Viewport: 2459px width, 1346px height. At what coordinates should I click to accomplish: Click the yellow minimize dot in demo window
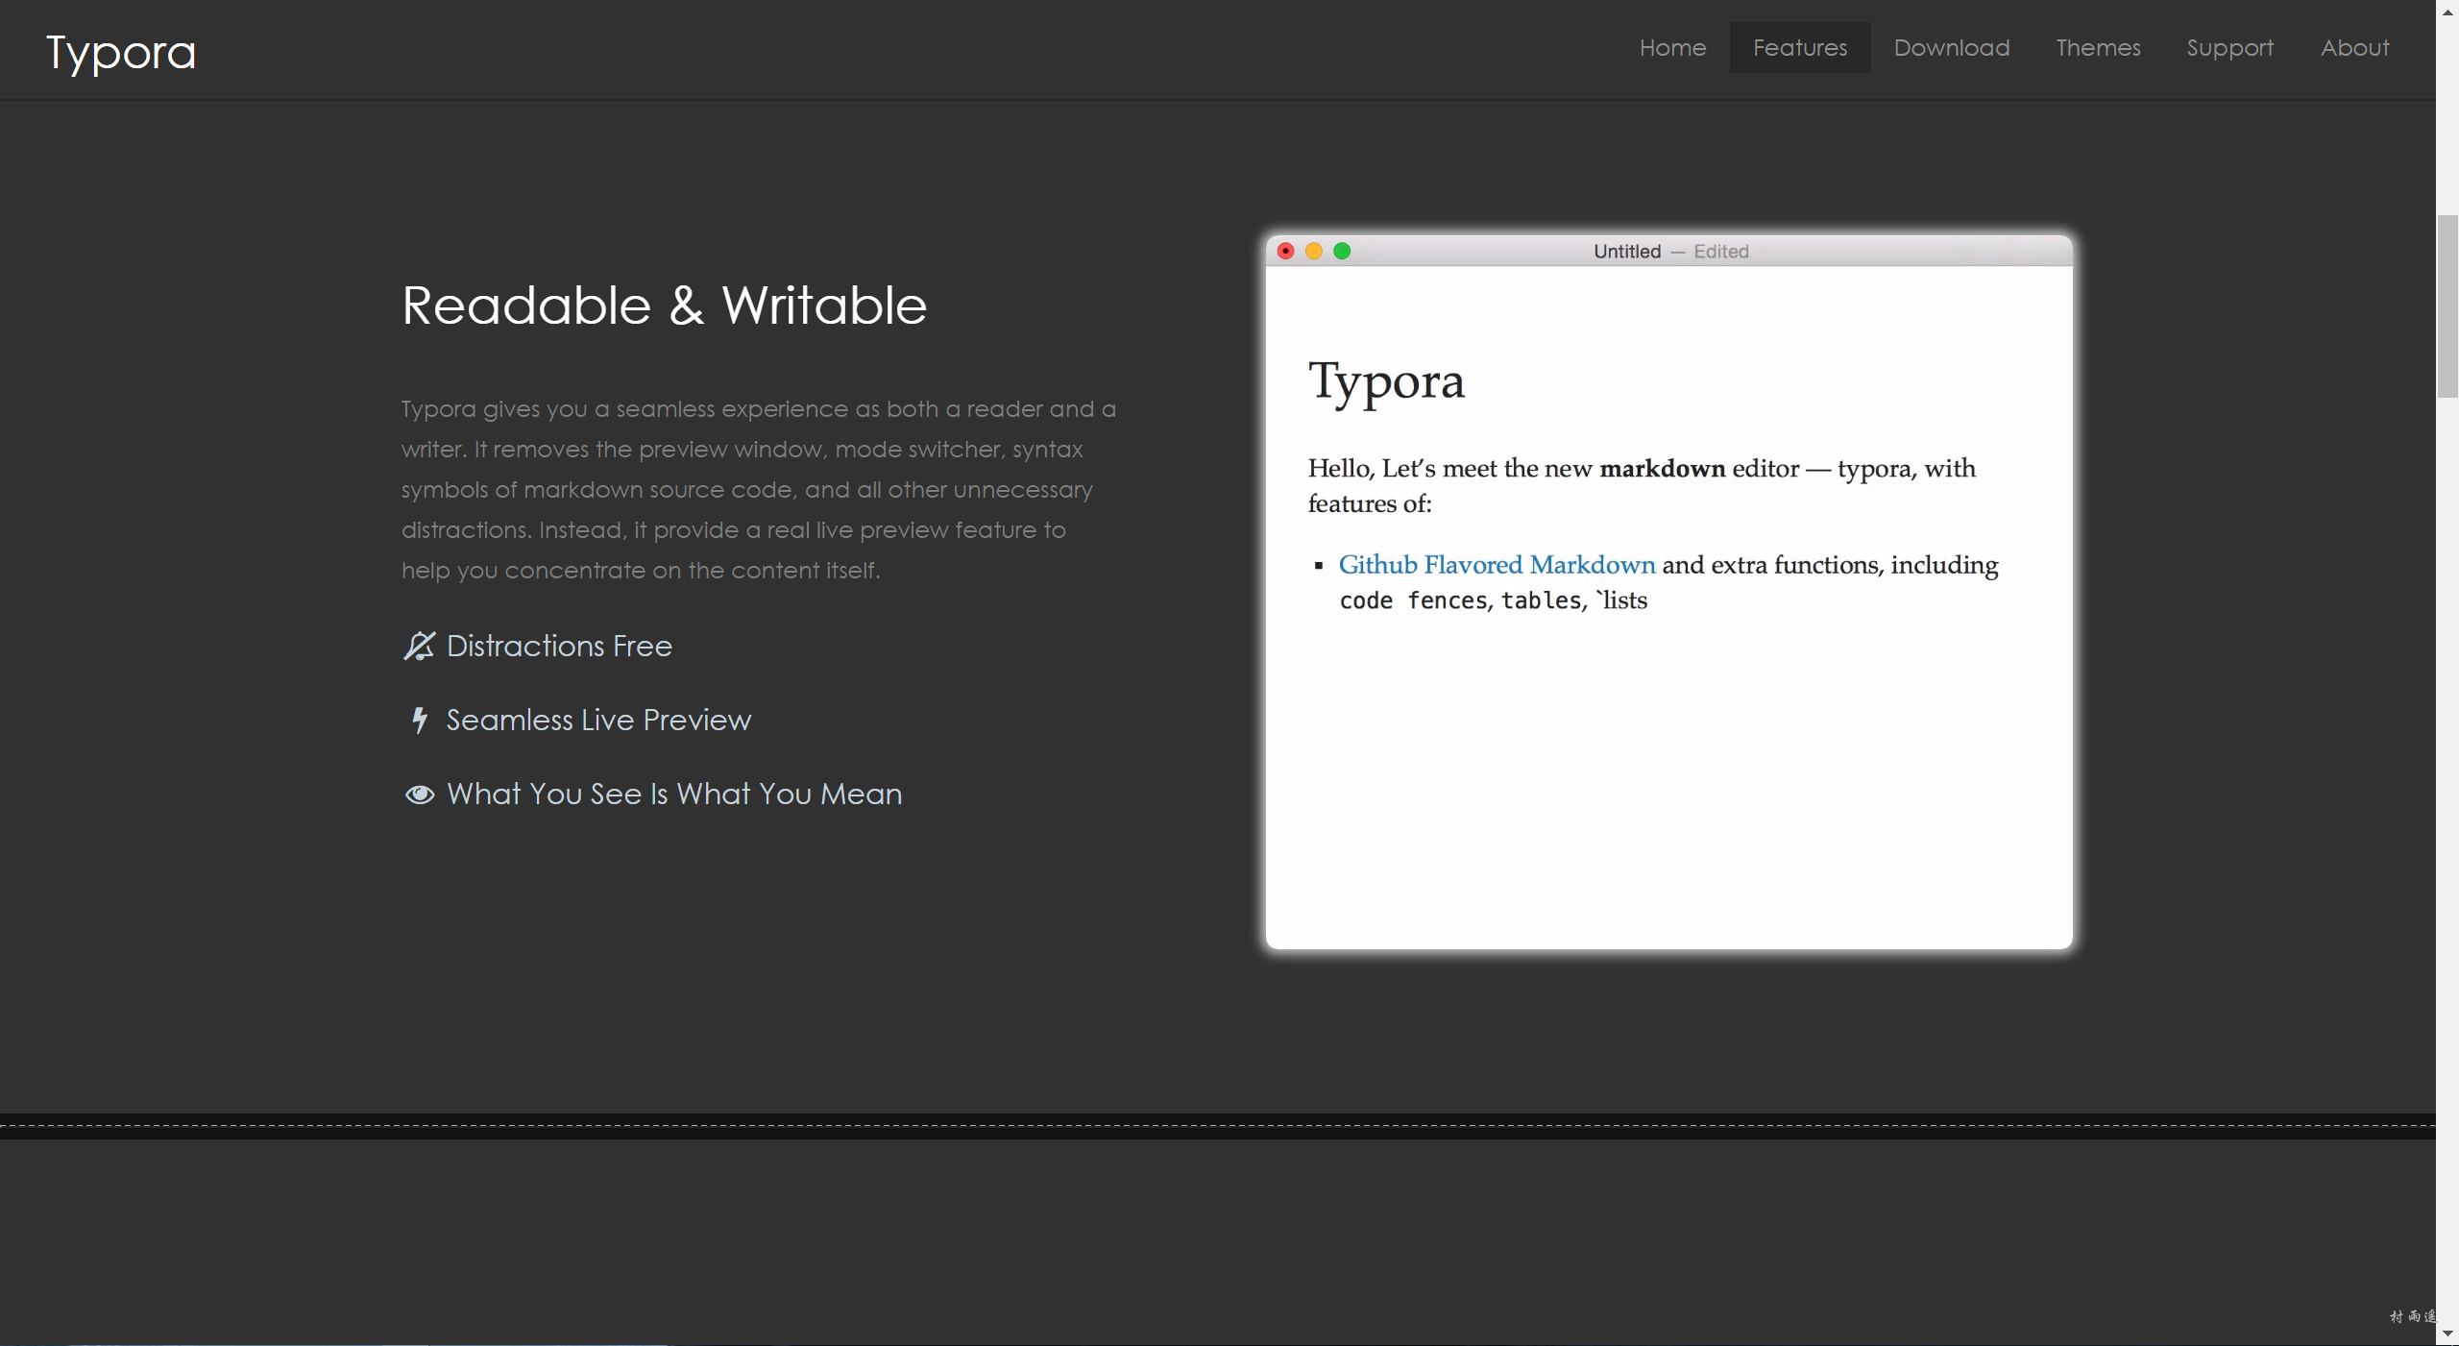coord(1314,251)
